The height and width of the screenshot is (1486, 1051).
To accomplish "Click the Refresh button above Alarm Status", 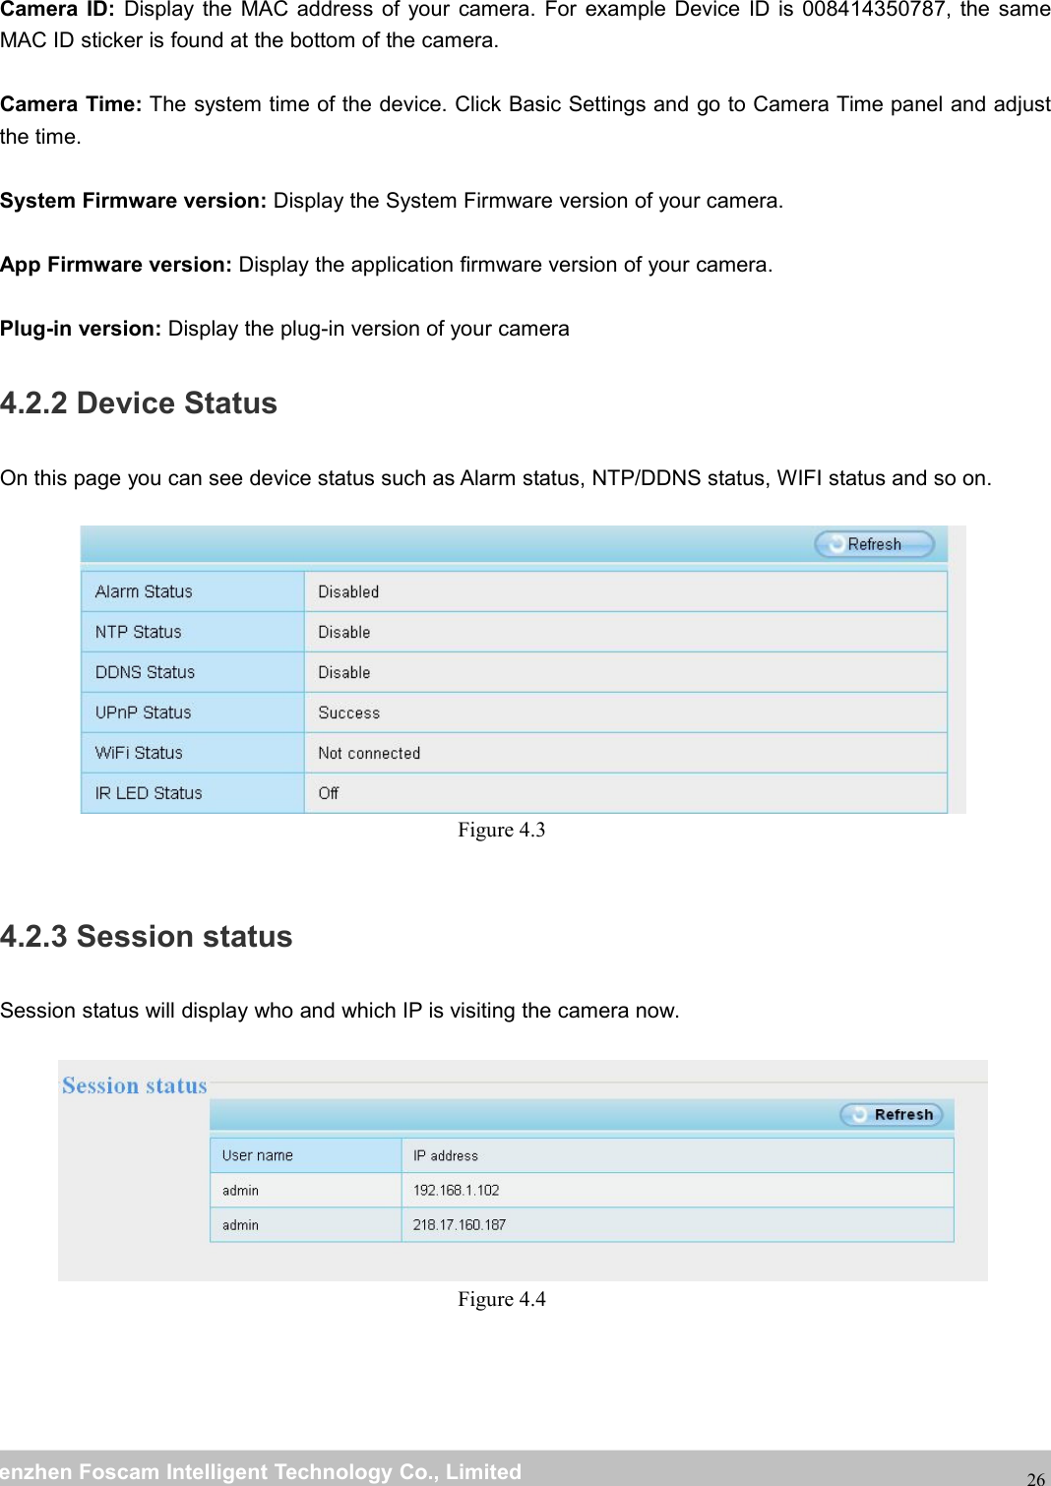I will tap(874, 544).
